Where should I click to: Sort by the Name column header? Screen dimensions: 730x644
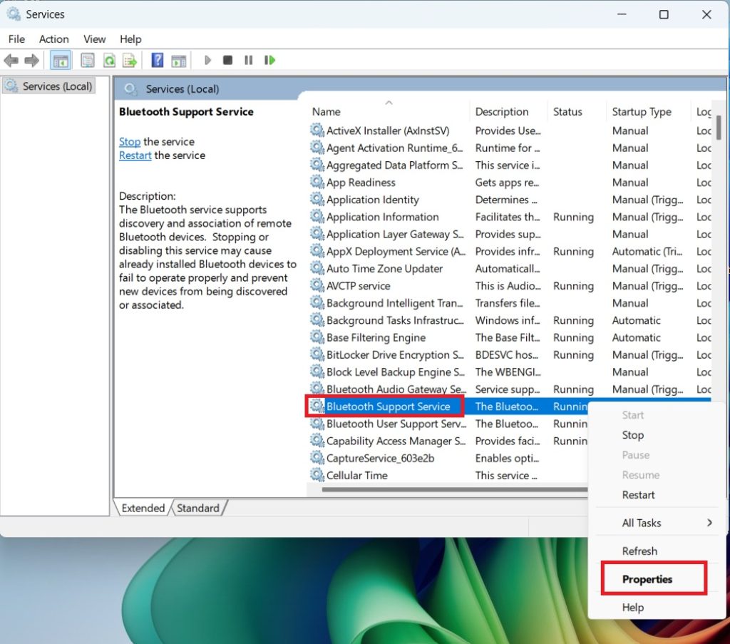[x=389, y=112]
